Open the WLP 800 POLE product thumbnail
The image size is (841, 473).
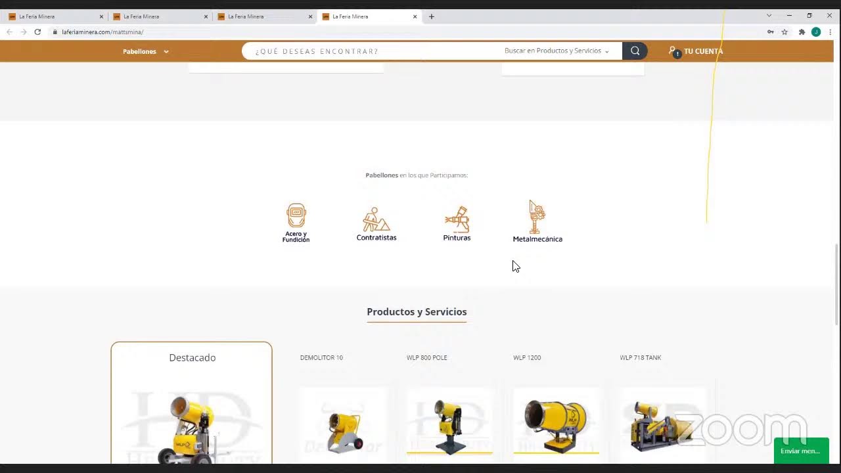449,426
